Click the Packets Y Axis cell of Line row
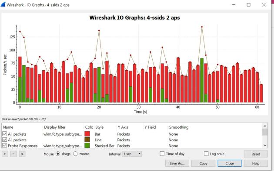The height and width of the screenshot is (171, 274). (x=124, y=140)
